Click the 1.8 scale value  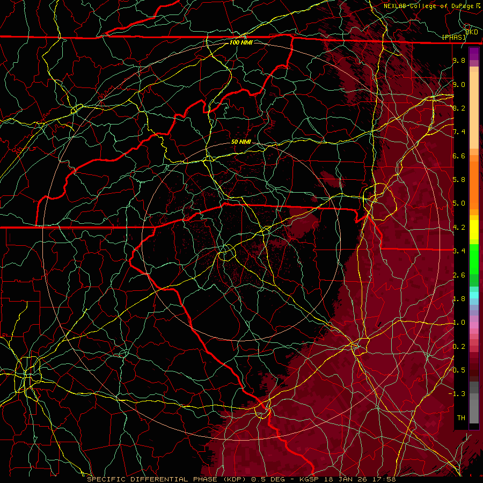pyautogui.click(x=459, y=299)
